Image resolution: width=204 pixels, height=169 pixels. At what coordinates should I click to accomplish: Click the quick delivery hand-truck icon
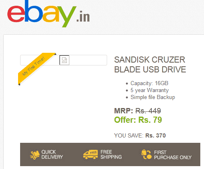coord(35,155)
